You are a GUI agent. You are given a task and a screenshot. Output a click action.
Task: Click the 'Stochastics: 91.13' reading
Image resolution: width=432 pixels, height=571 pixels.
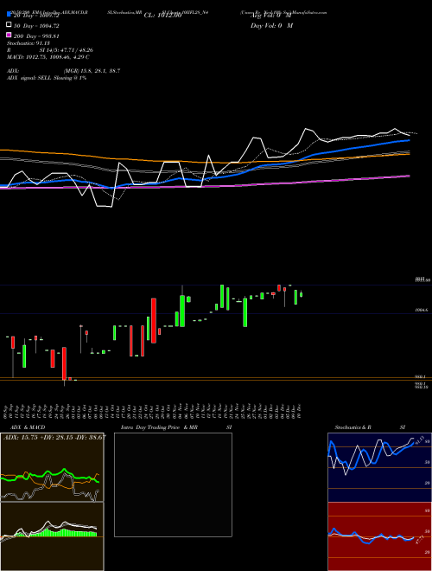click(29, 43)
